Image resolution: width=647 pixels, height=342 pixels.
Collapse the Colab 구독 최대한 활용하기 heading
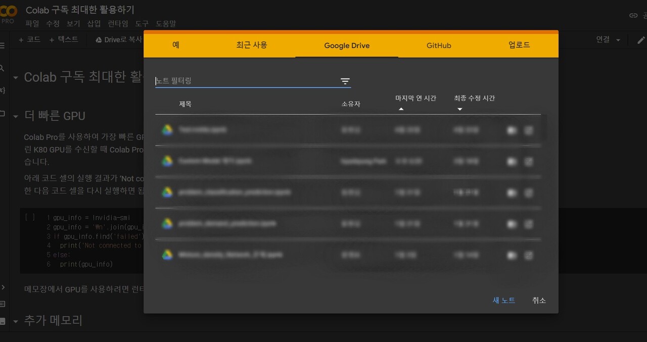[16, 78]
